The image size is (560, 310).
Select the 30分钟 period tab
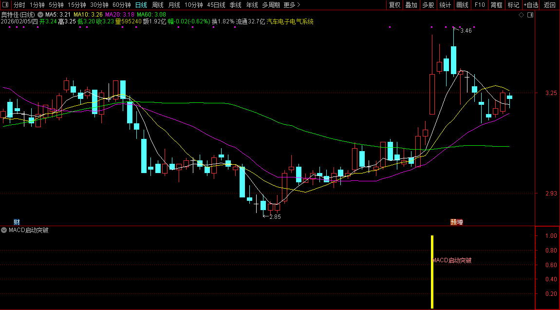coord(99,5)
